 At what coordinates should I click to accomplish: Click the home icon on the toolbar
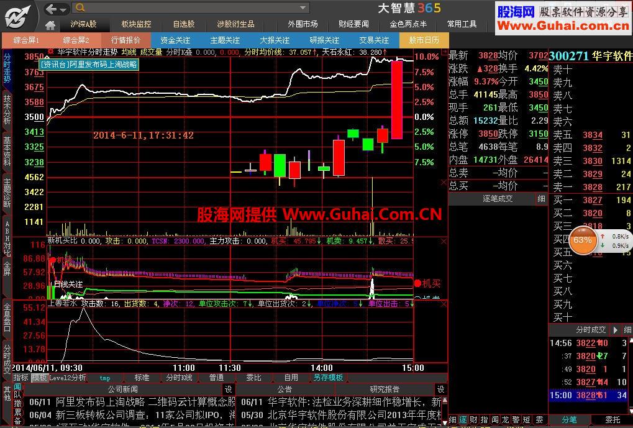(x=51, y=24)
